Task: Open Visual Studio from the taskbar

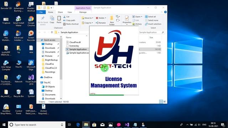Action: [x=127, y=125]
